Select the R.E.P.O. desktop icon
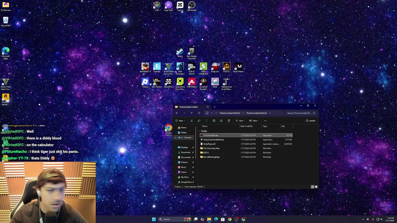This screenshot has height=223, width=397. tap(226, 68)
